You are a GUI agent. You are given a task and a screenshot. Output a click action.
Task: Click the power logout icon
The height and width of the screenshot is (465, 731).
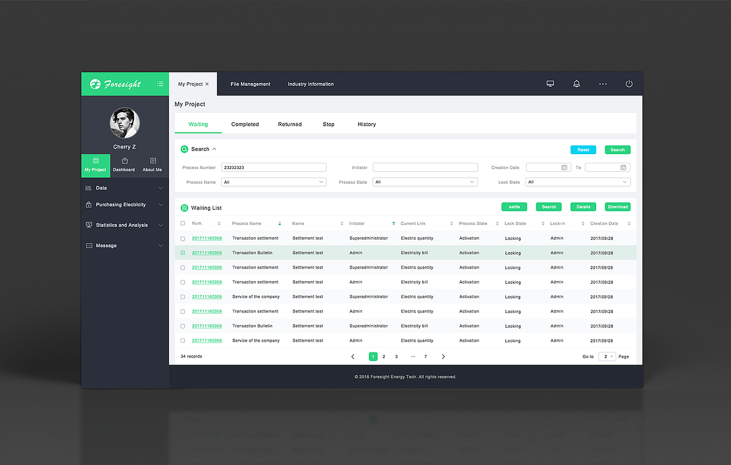629,84
